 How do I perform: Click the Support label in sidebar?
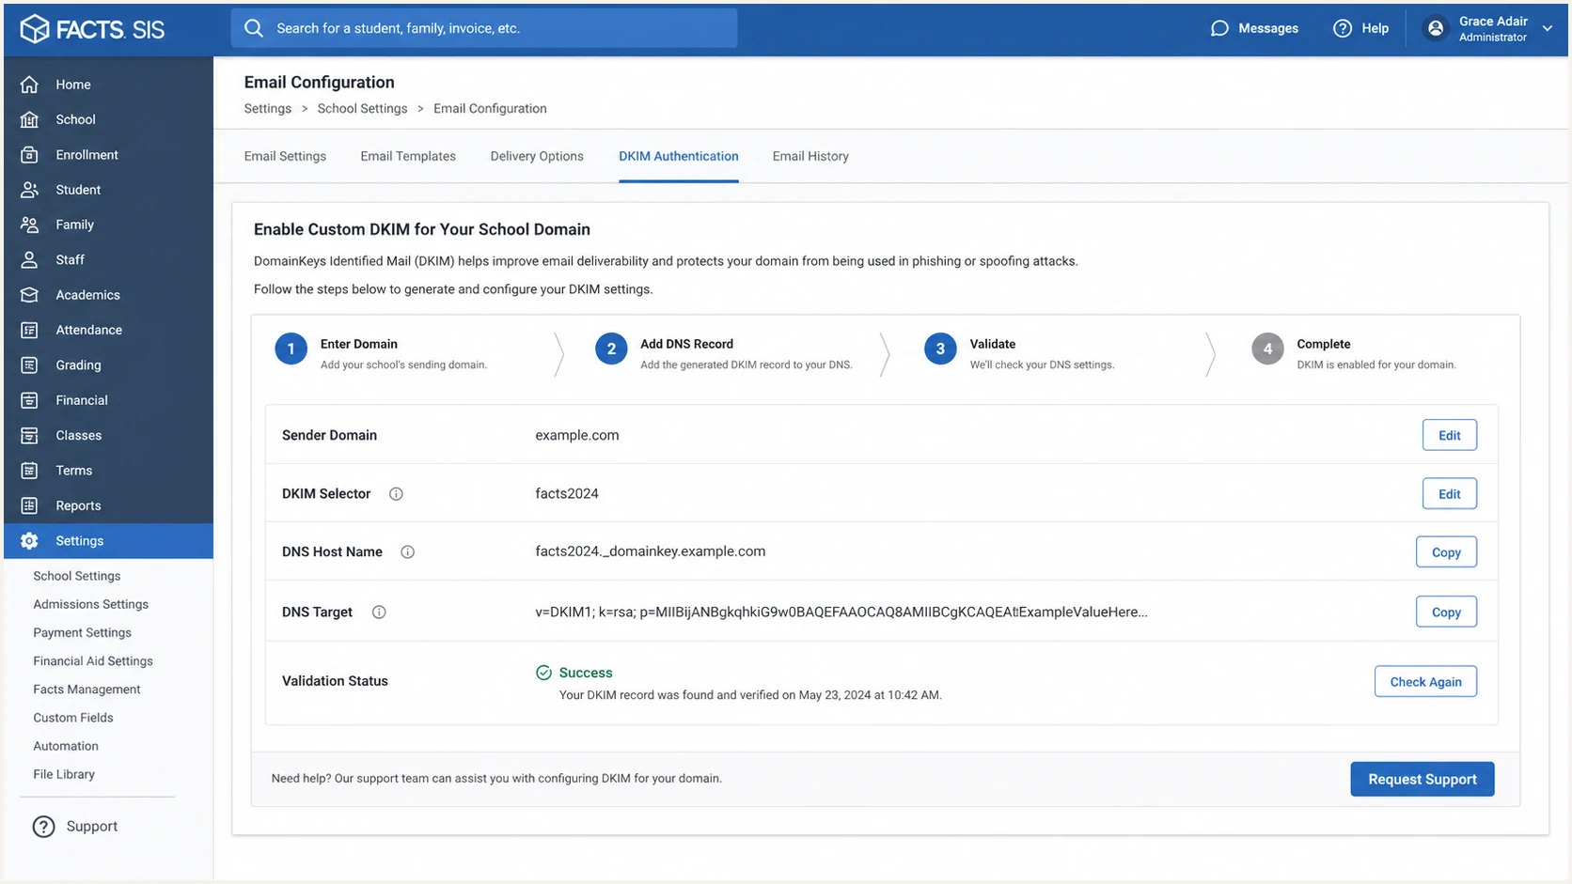point(92,827)
